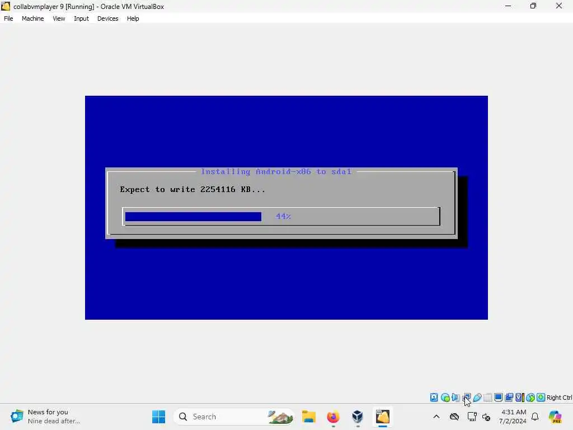573x430 pixels.
Task: Click the Android-x86 install progress bar
Action: (x=281, y=216)
